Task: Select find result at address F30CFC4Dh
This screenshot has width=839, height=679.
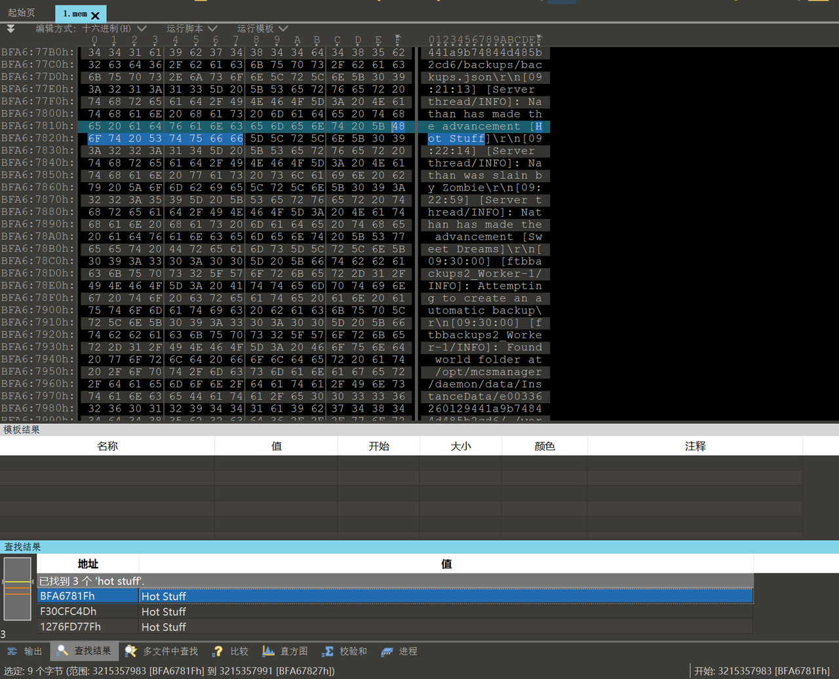Action: click(68, 611)
